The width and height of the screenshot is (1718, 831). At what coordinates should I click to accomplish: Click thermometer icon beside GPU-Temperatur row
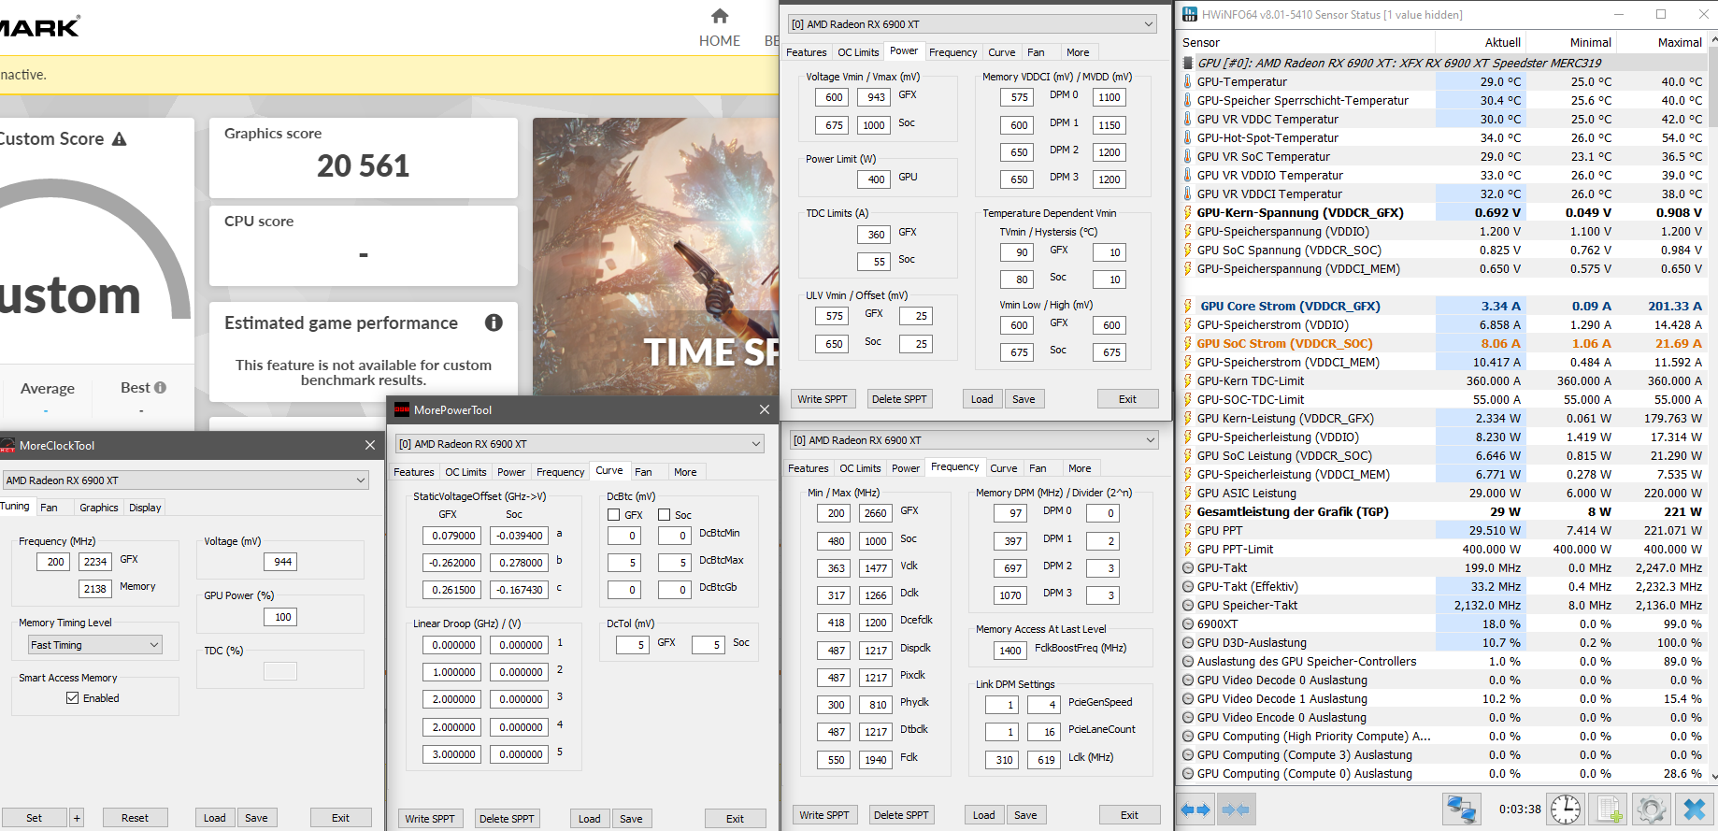tap(1188, 81)
